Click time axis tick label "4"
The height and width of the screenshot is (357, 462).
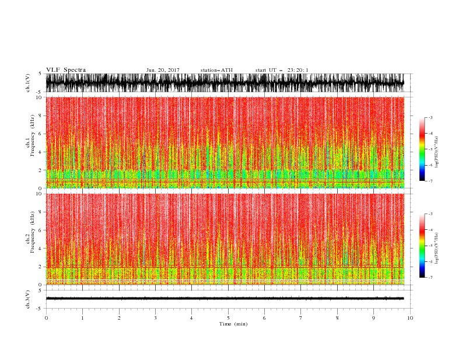(191, 318)
